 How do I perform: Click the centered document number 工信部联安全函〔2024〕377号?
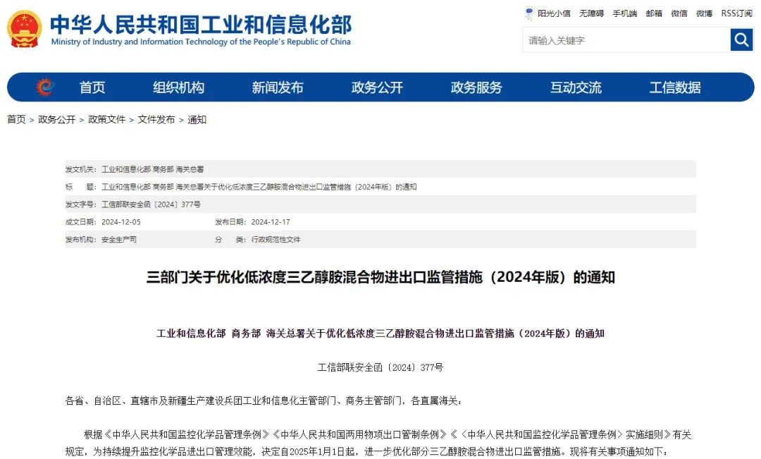(380, 367)
